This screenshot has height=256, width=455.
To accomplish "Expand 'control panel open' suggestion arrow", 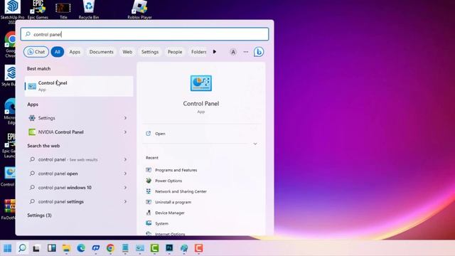I will pyautogui.click(x=125, y=174).
